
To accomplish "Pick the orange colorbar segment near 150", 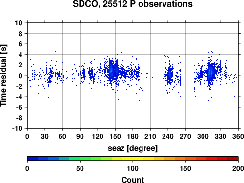I will (x=185, y=159).
